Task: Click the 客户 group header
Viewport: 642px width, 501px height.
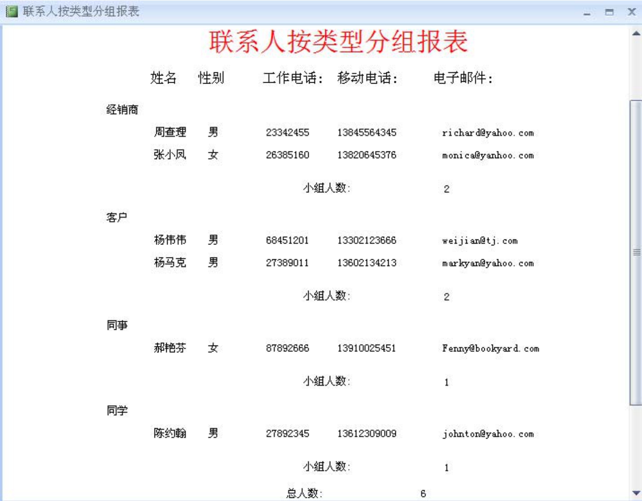Action: click(117, 217)
